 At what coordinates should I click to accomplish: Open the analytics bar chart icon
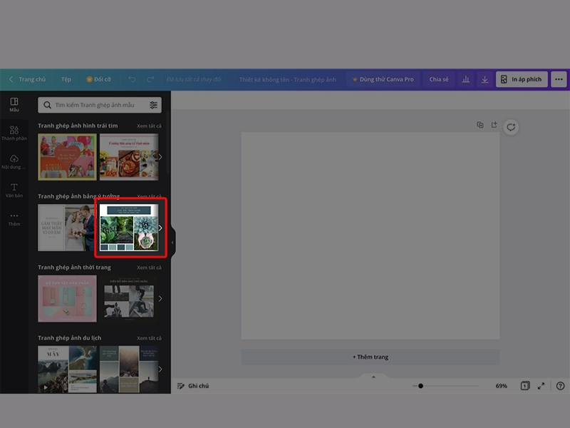click(x=466, y=79)
